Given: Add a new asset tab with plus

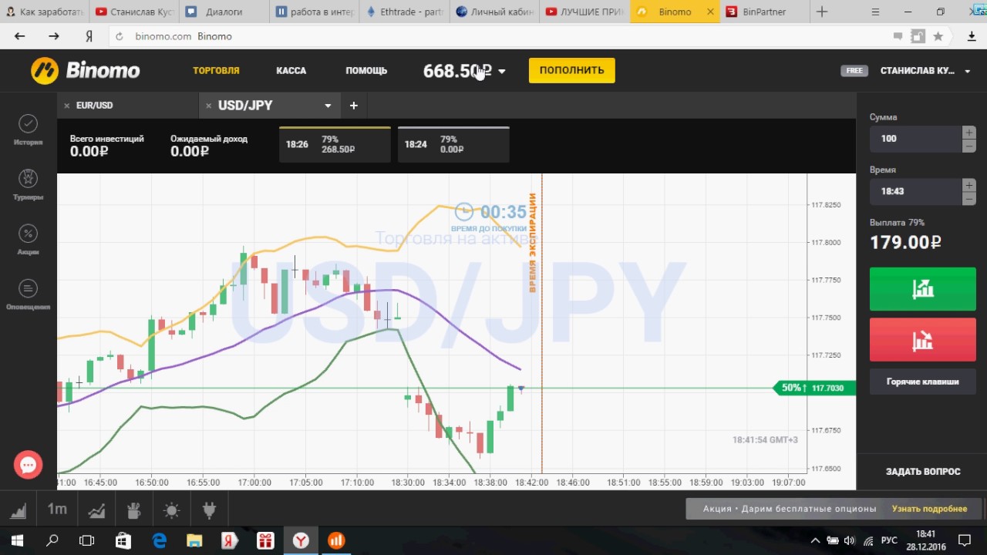Looking at the screenshot, I should coord(354,106).
